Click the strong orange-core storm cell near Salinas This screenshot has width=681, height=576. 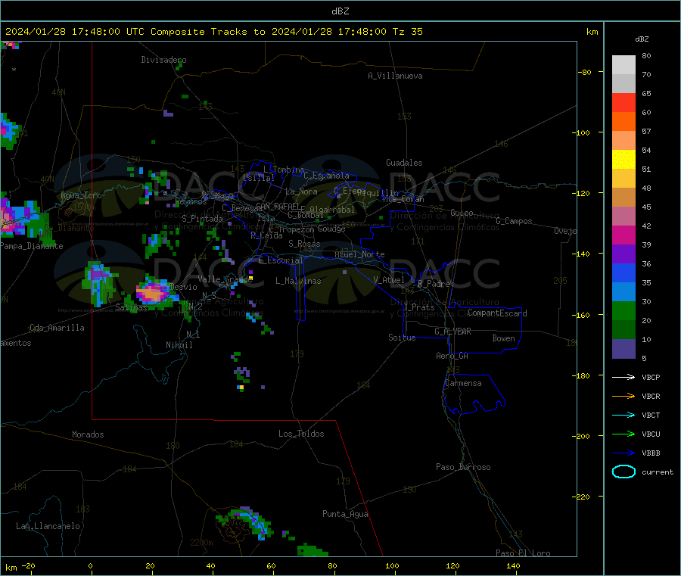click(151, 293)
